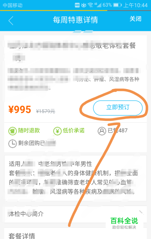
Task: Tap the 套餐详情 section heading
Action: (22, 236)
